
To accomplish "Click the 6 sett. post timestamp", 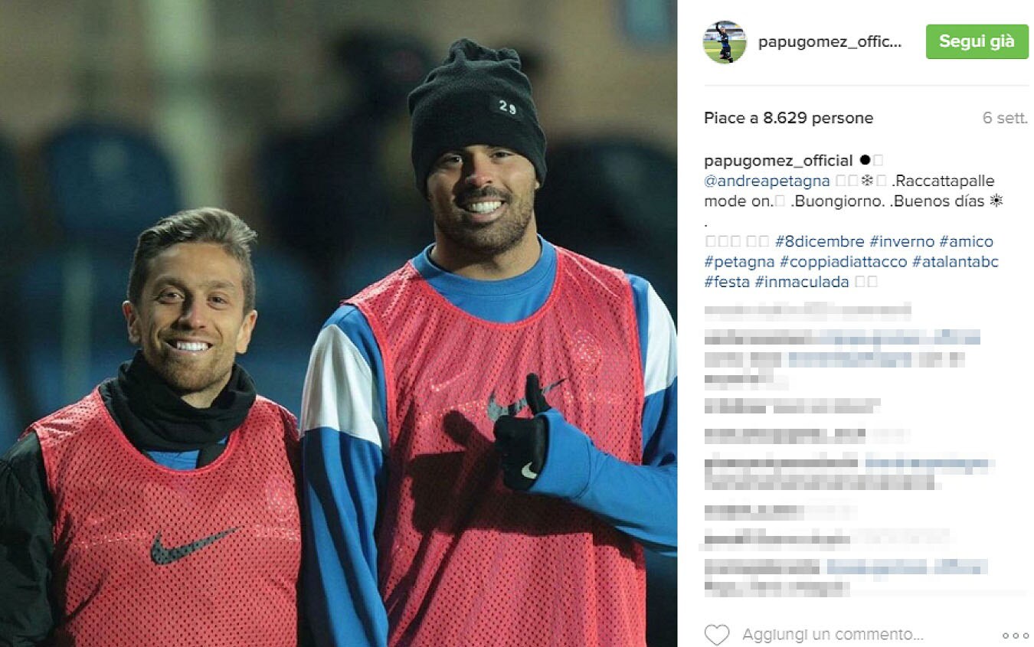I will pyautogui.click(x=1005, y=118).
